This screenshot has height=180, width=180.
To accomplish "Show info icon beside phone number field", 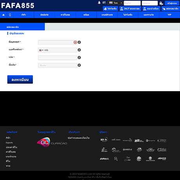I will tap(79, 50).
